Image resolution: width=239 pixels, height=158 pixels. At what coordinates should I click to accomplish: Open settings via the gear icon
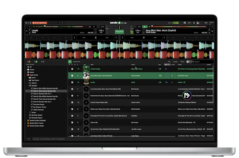tap(194, 23)
